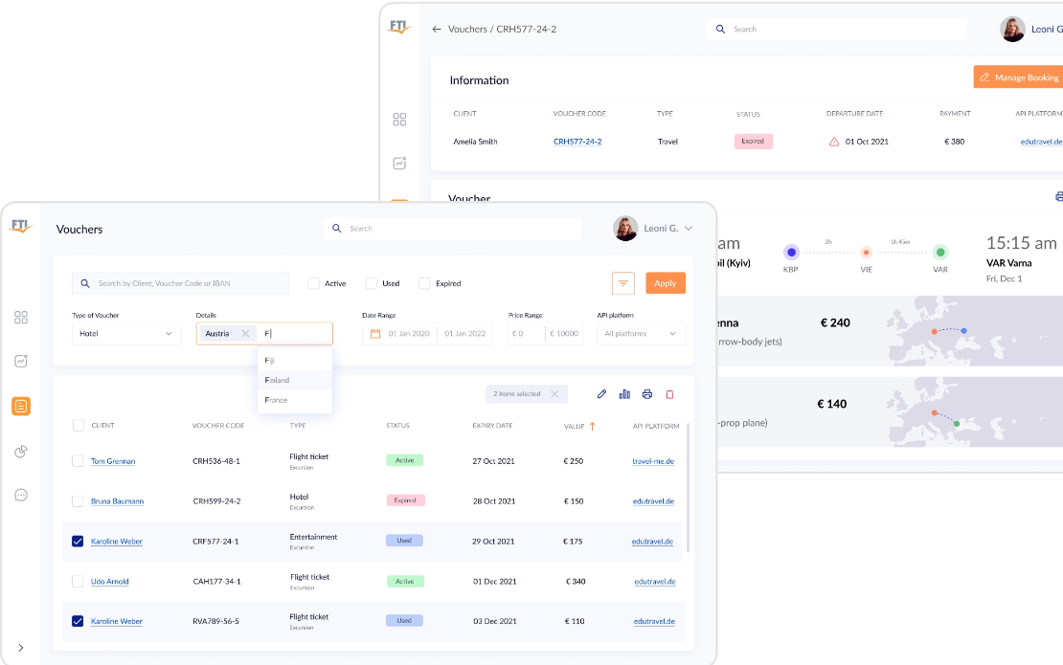This screenshot has width=1063, height=665.
Task: Remove the Austria tag from Details
Action: pyautogui.click(x=245, y=333)
